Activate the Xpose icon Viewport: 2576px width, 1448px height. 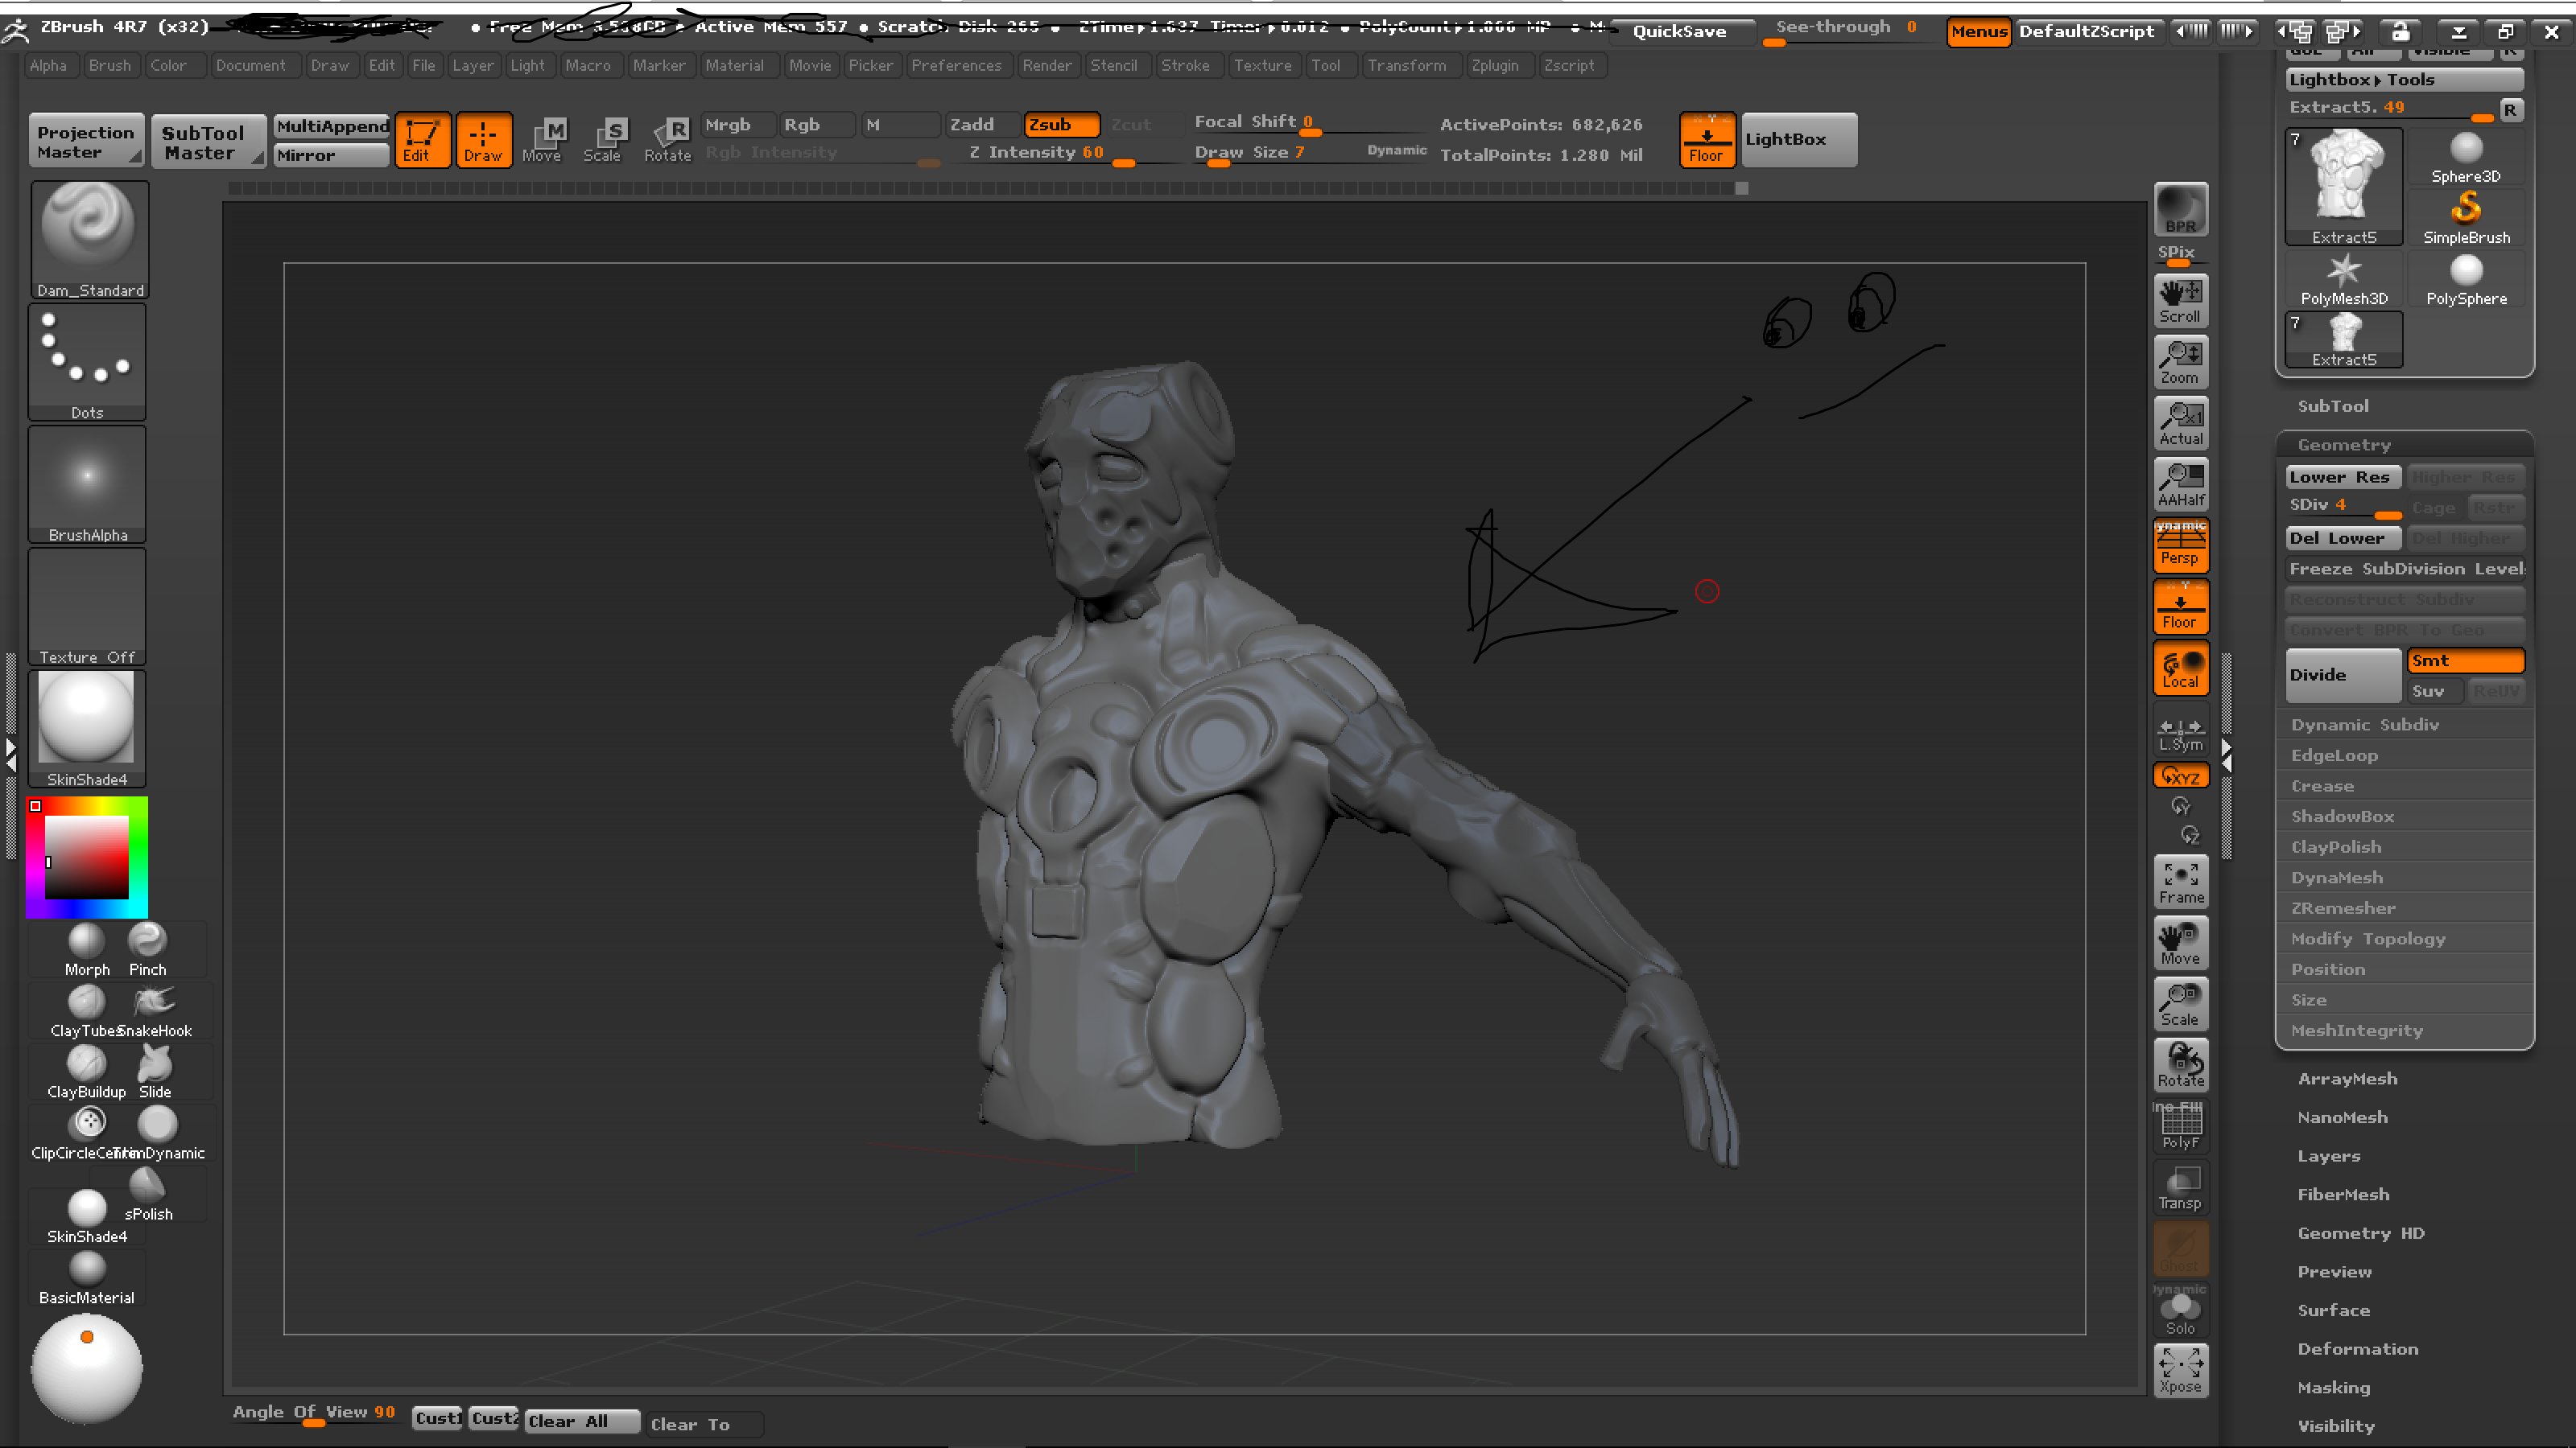[x=2180, y=1369]
